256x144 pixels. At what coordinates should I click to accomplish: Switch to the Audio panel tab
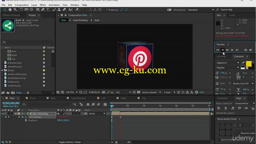[232, 15]
